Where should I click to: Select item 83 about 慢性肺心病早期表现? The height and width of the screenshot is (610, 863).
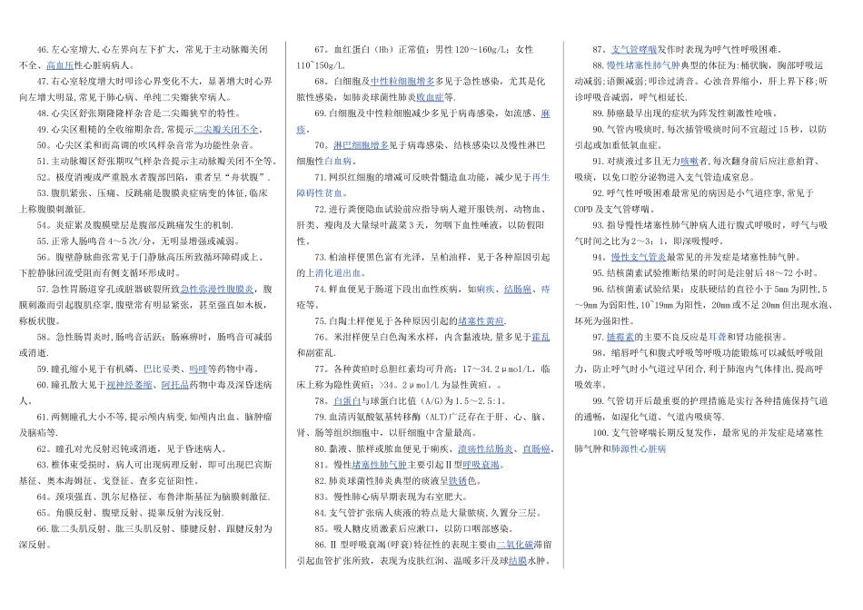coord(392,497)
